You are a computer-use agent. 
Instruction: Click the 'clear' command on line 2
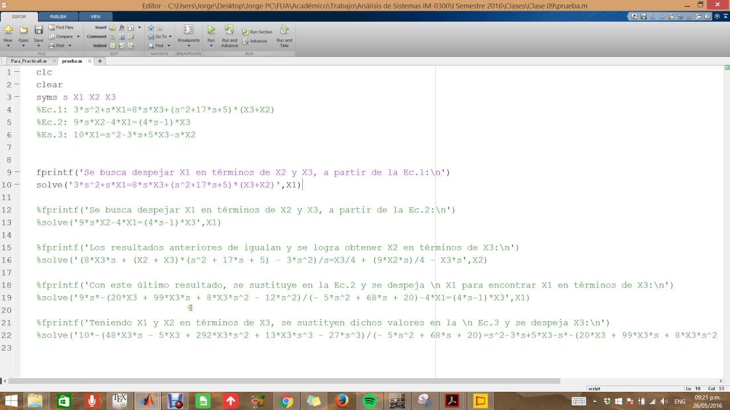[50, 85]
